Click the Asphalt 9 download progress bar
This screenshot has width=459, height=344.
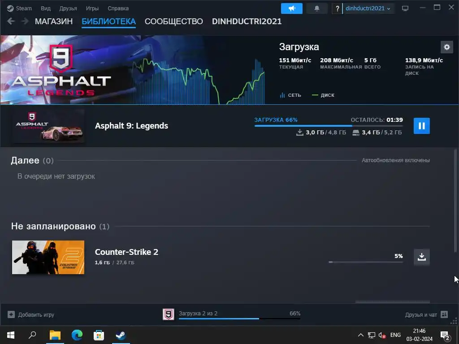pyautogui.click(x=329, y=126)
